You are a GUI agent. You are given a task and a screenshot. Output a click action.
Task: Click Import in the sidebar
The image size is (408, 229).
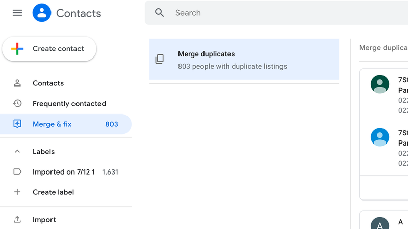[44, 220]
